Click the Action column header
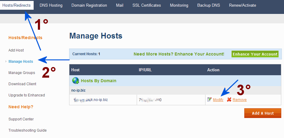The image size is (284, 138). (x=213, y=70)
